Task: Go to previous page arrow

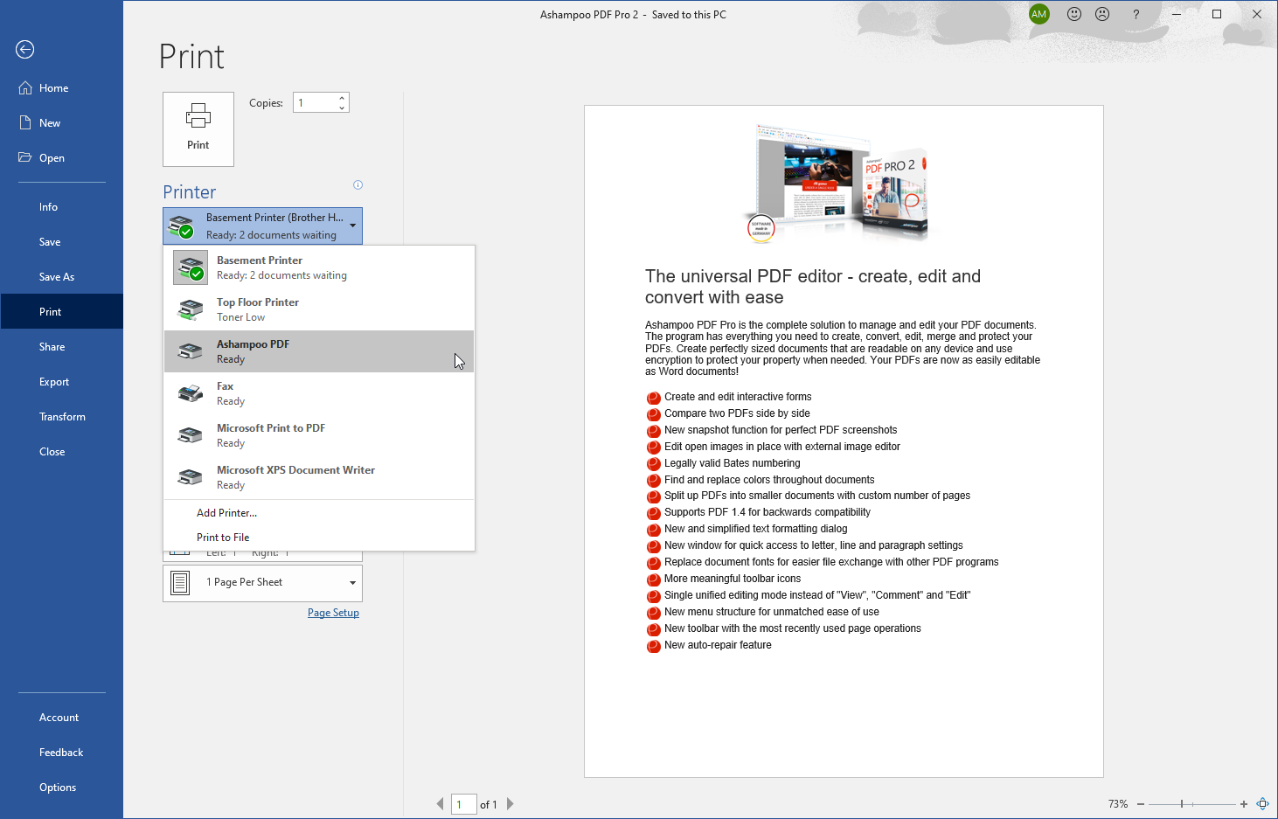Action: point(440,804)
